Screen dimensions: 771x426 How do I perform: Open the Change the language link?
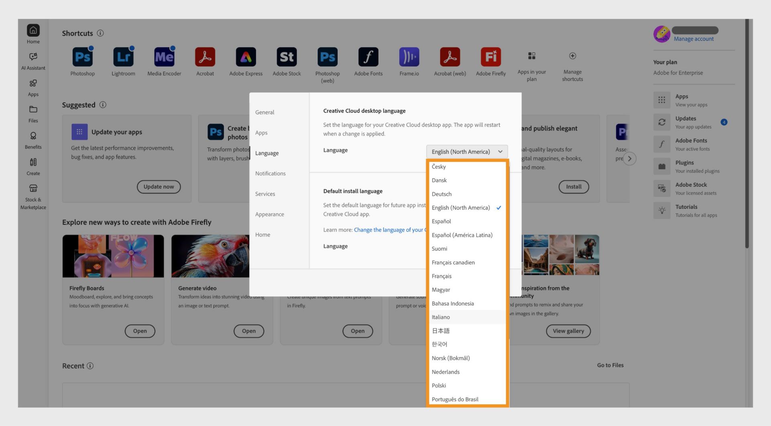390,230
